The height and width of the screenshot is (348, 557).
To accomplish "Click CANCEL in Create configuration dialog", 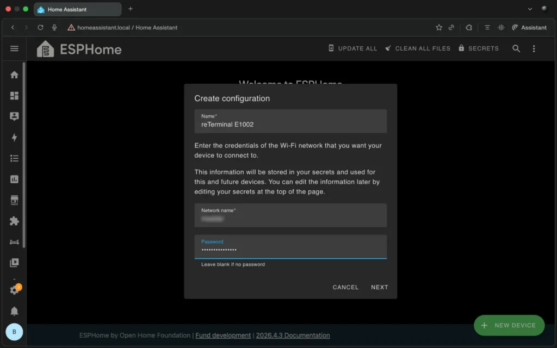I will point(345,287).
